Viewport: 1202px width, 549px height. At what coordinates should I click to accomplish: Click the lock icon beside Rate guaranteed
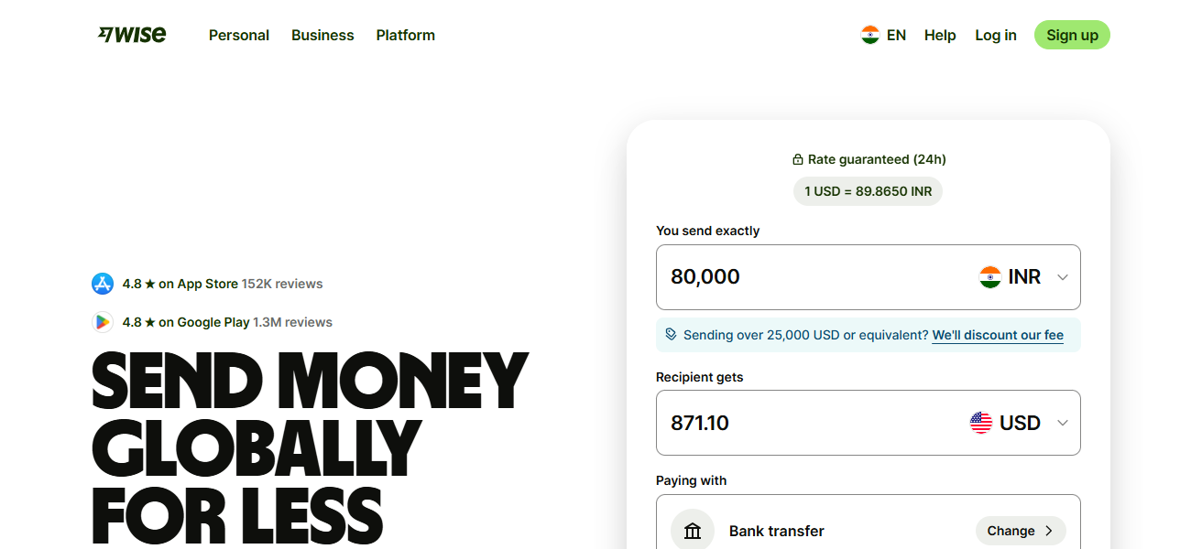click(797, 158)
